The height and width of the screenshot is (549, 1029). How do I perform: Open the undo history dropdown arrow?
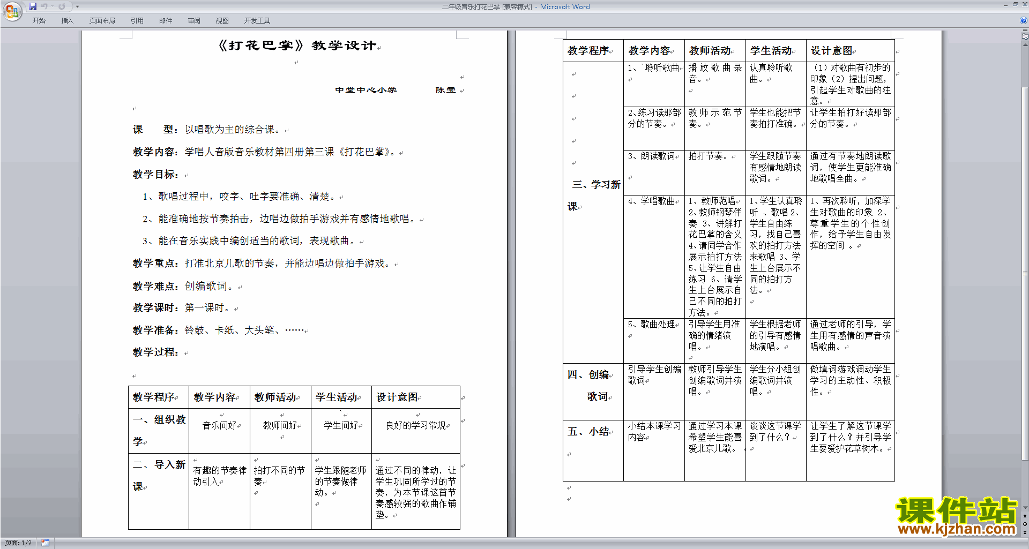pyautogui.click(x=52, y=6)
